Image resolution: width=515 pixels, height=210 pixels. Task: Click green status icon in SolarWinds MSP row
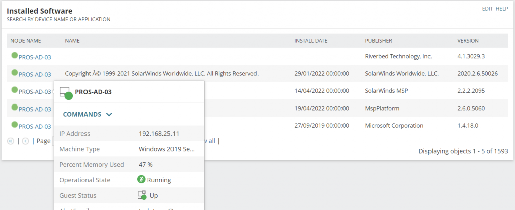[14, 89]
